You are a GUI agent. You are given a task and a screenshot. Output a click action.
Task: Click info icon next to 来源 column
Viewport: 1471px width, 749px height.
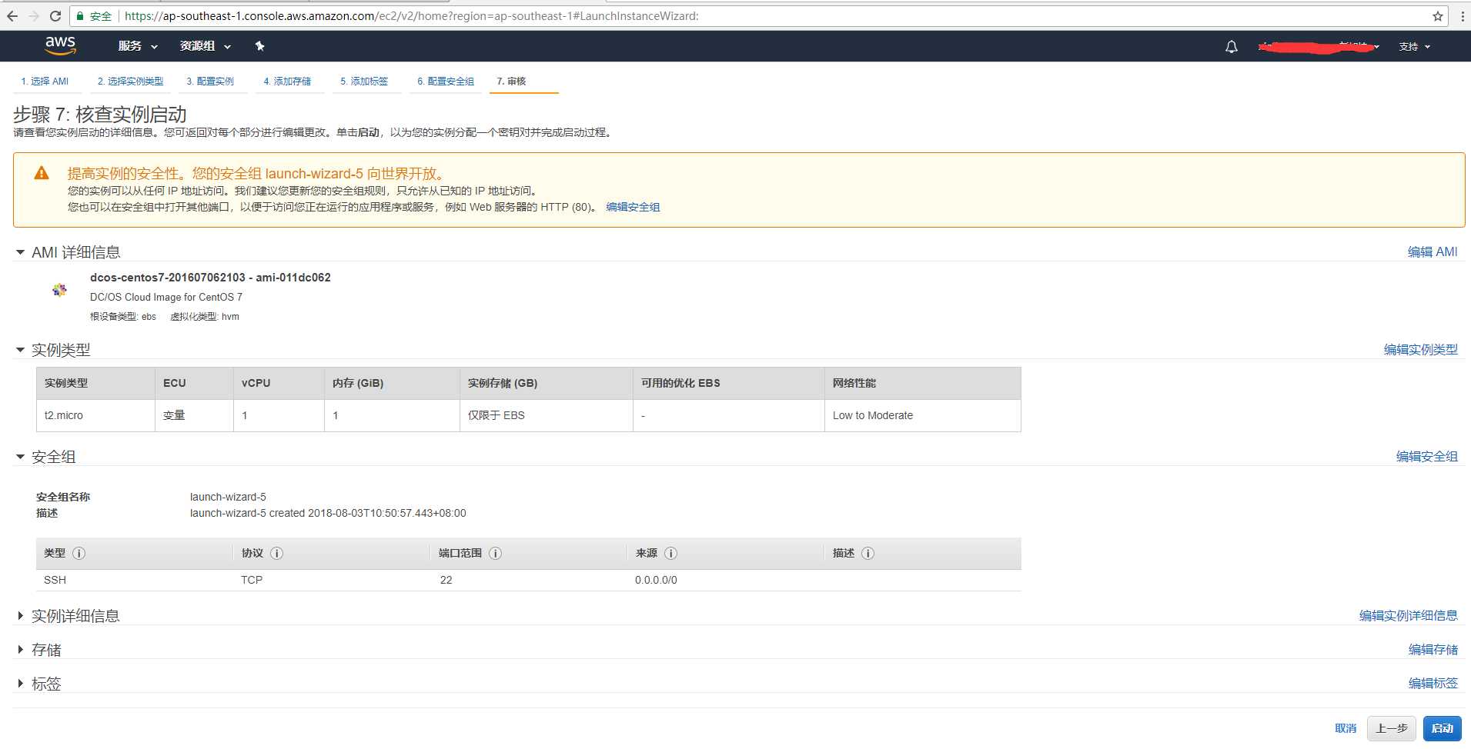point(670,553)
